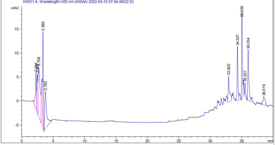Click the min x-axis unit label
Screen dimensions: 275x145
pos(270,141)
